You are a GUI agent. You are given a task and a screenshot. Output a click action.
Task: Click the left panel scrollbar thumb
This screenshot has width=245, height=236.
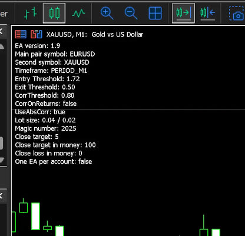pyautogui.click(x=1, y=143)
